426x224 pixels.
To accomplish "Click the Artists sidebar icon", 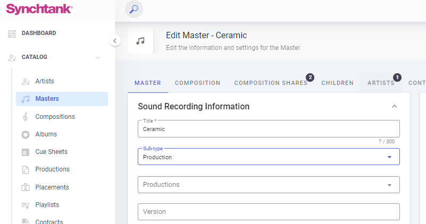I will 25,81.
